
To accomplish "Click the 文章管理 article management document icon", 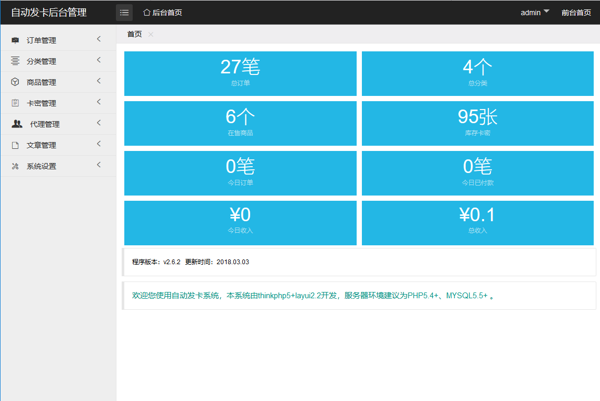I will point(14,145).
